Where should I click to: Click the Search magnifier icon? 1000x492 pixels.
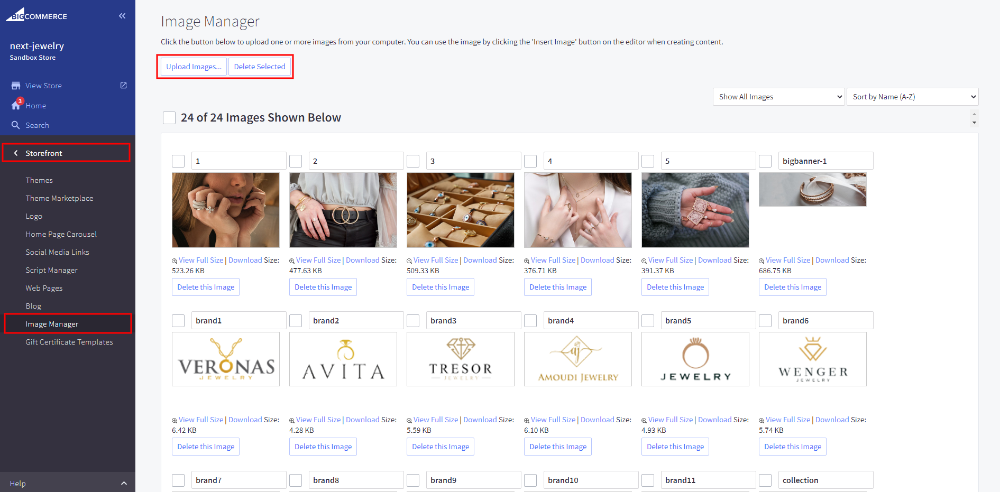(16, 125)
